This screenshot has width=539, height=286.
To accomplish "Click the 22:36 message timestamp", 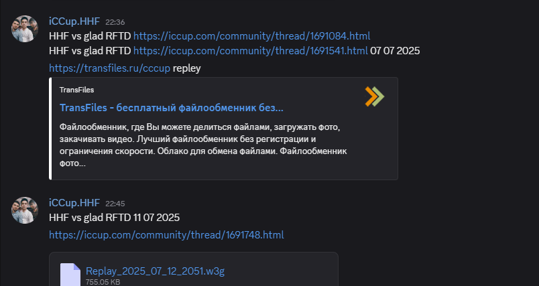I will tap(115, 22).
